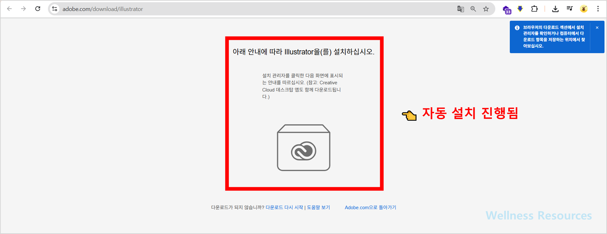Click the info icon in blue notification

(x=517, y=27)
